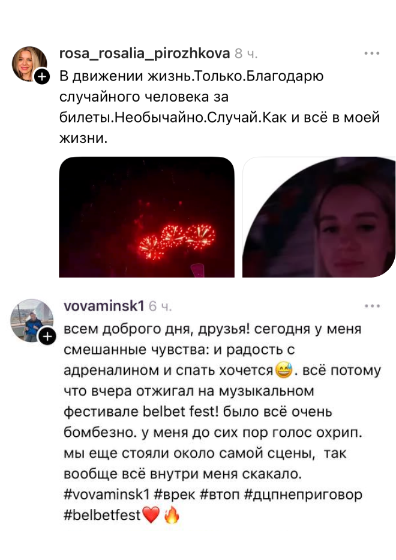Image resolution: width=396 pixels, height=560 pixels.
Task: Click the sweating smile emoji
Action: [284, 370]
